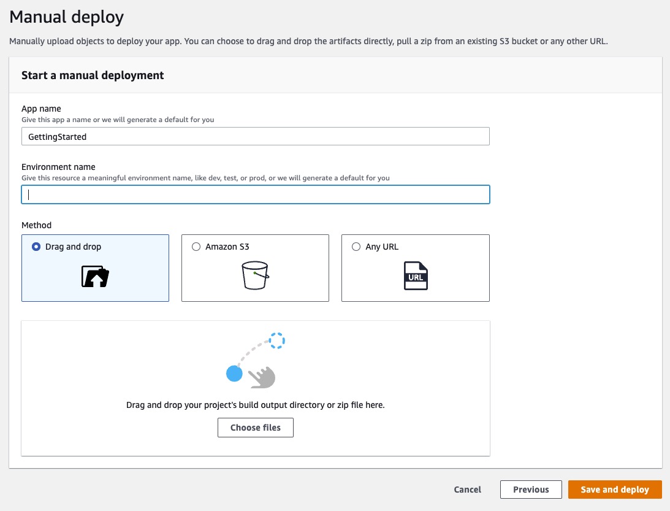This screenshot has width=670, height=511.
Task: Click the dashed blue circle in drop illustration
Action: 277,340
